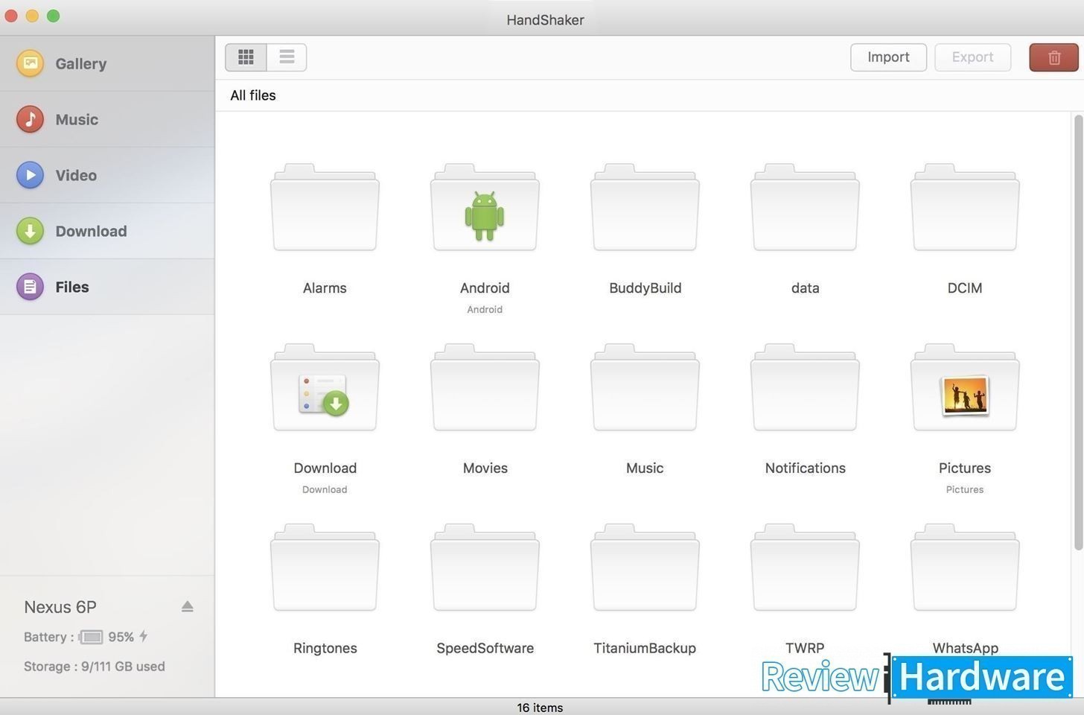1084x715 pixels.
Task: Click the TitaniumBackup folder name label
Action: (645, 649)
